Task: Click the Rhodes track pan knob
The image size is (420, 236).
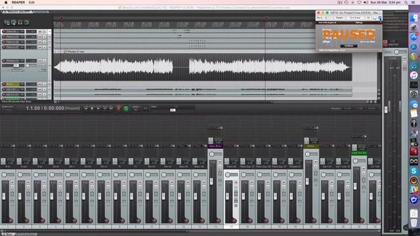Action: coord(28,66)
